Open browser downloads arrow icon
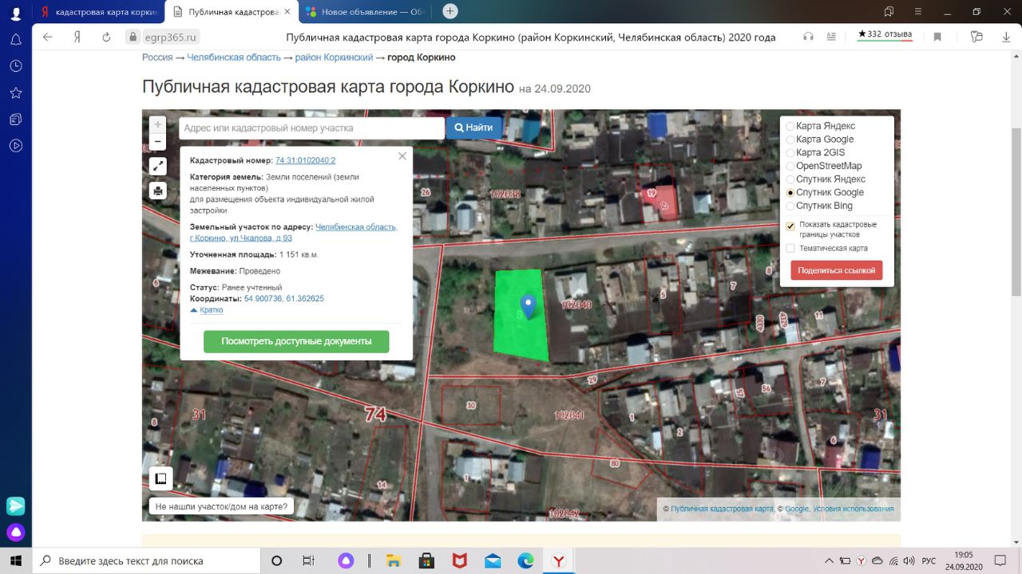Image resolution: width=1022 pixels, height=574 pixels. (x=1006, y=37)
